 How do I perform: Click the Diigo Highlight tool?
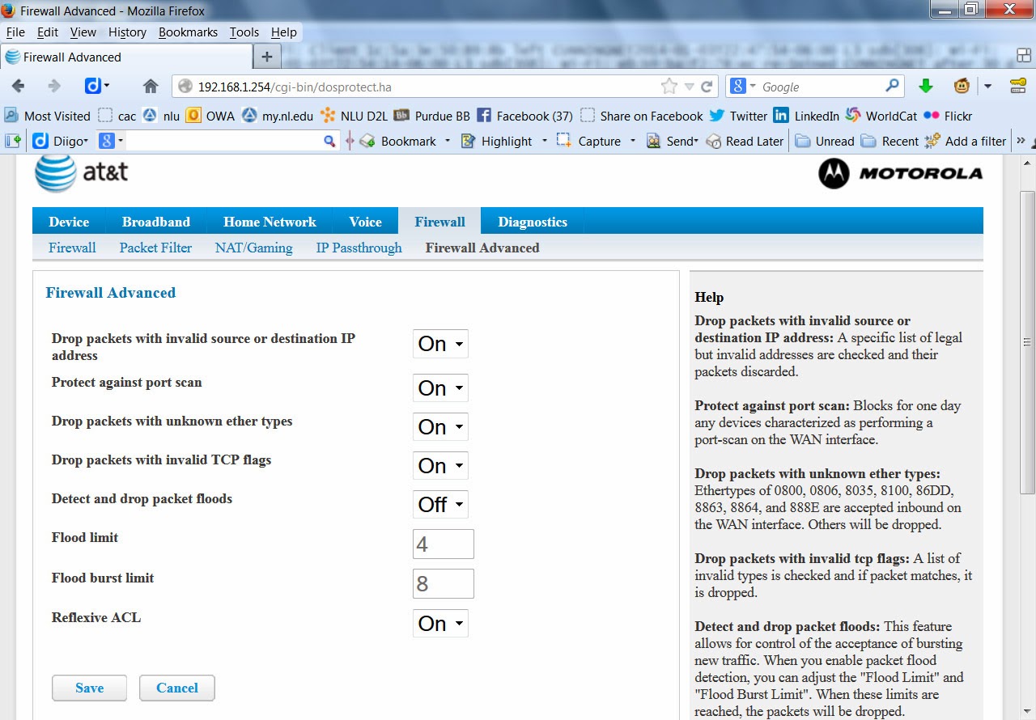tap(499, 141)
